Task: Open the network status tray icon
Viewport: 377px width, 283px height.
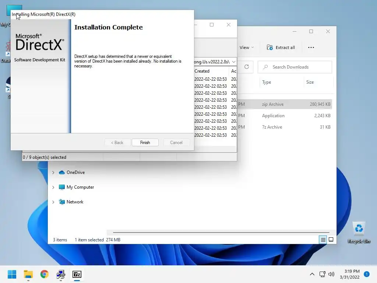Action: point(322,274)
